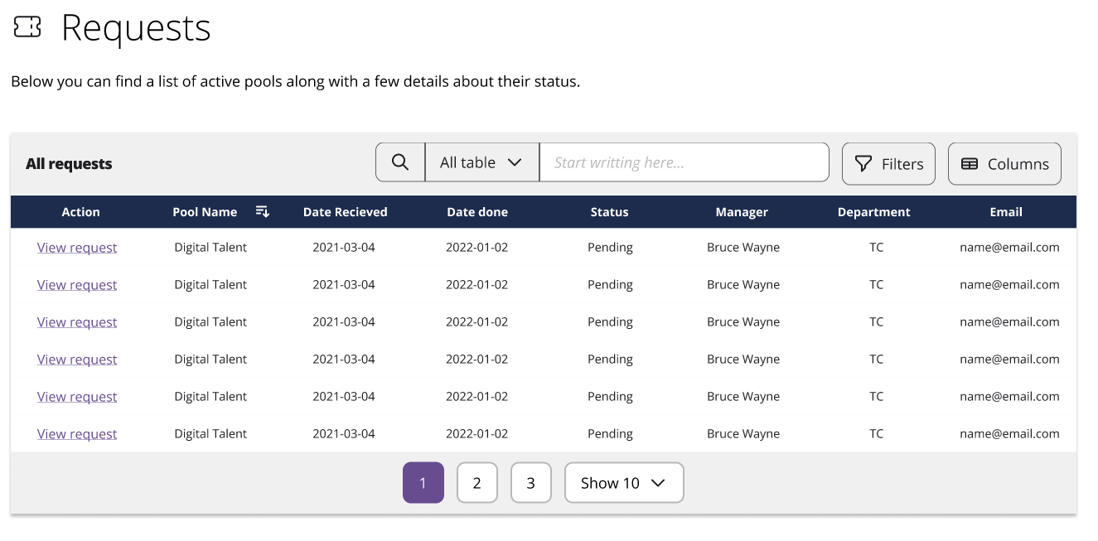Click the 'Below you can find' description text
The width and height of the screenshot is (1098, 541).
point(296,82)
